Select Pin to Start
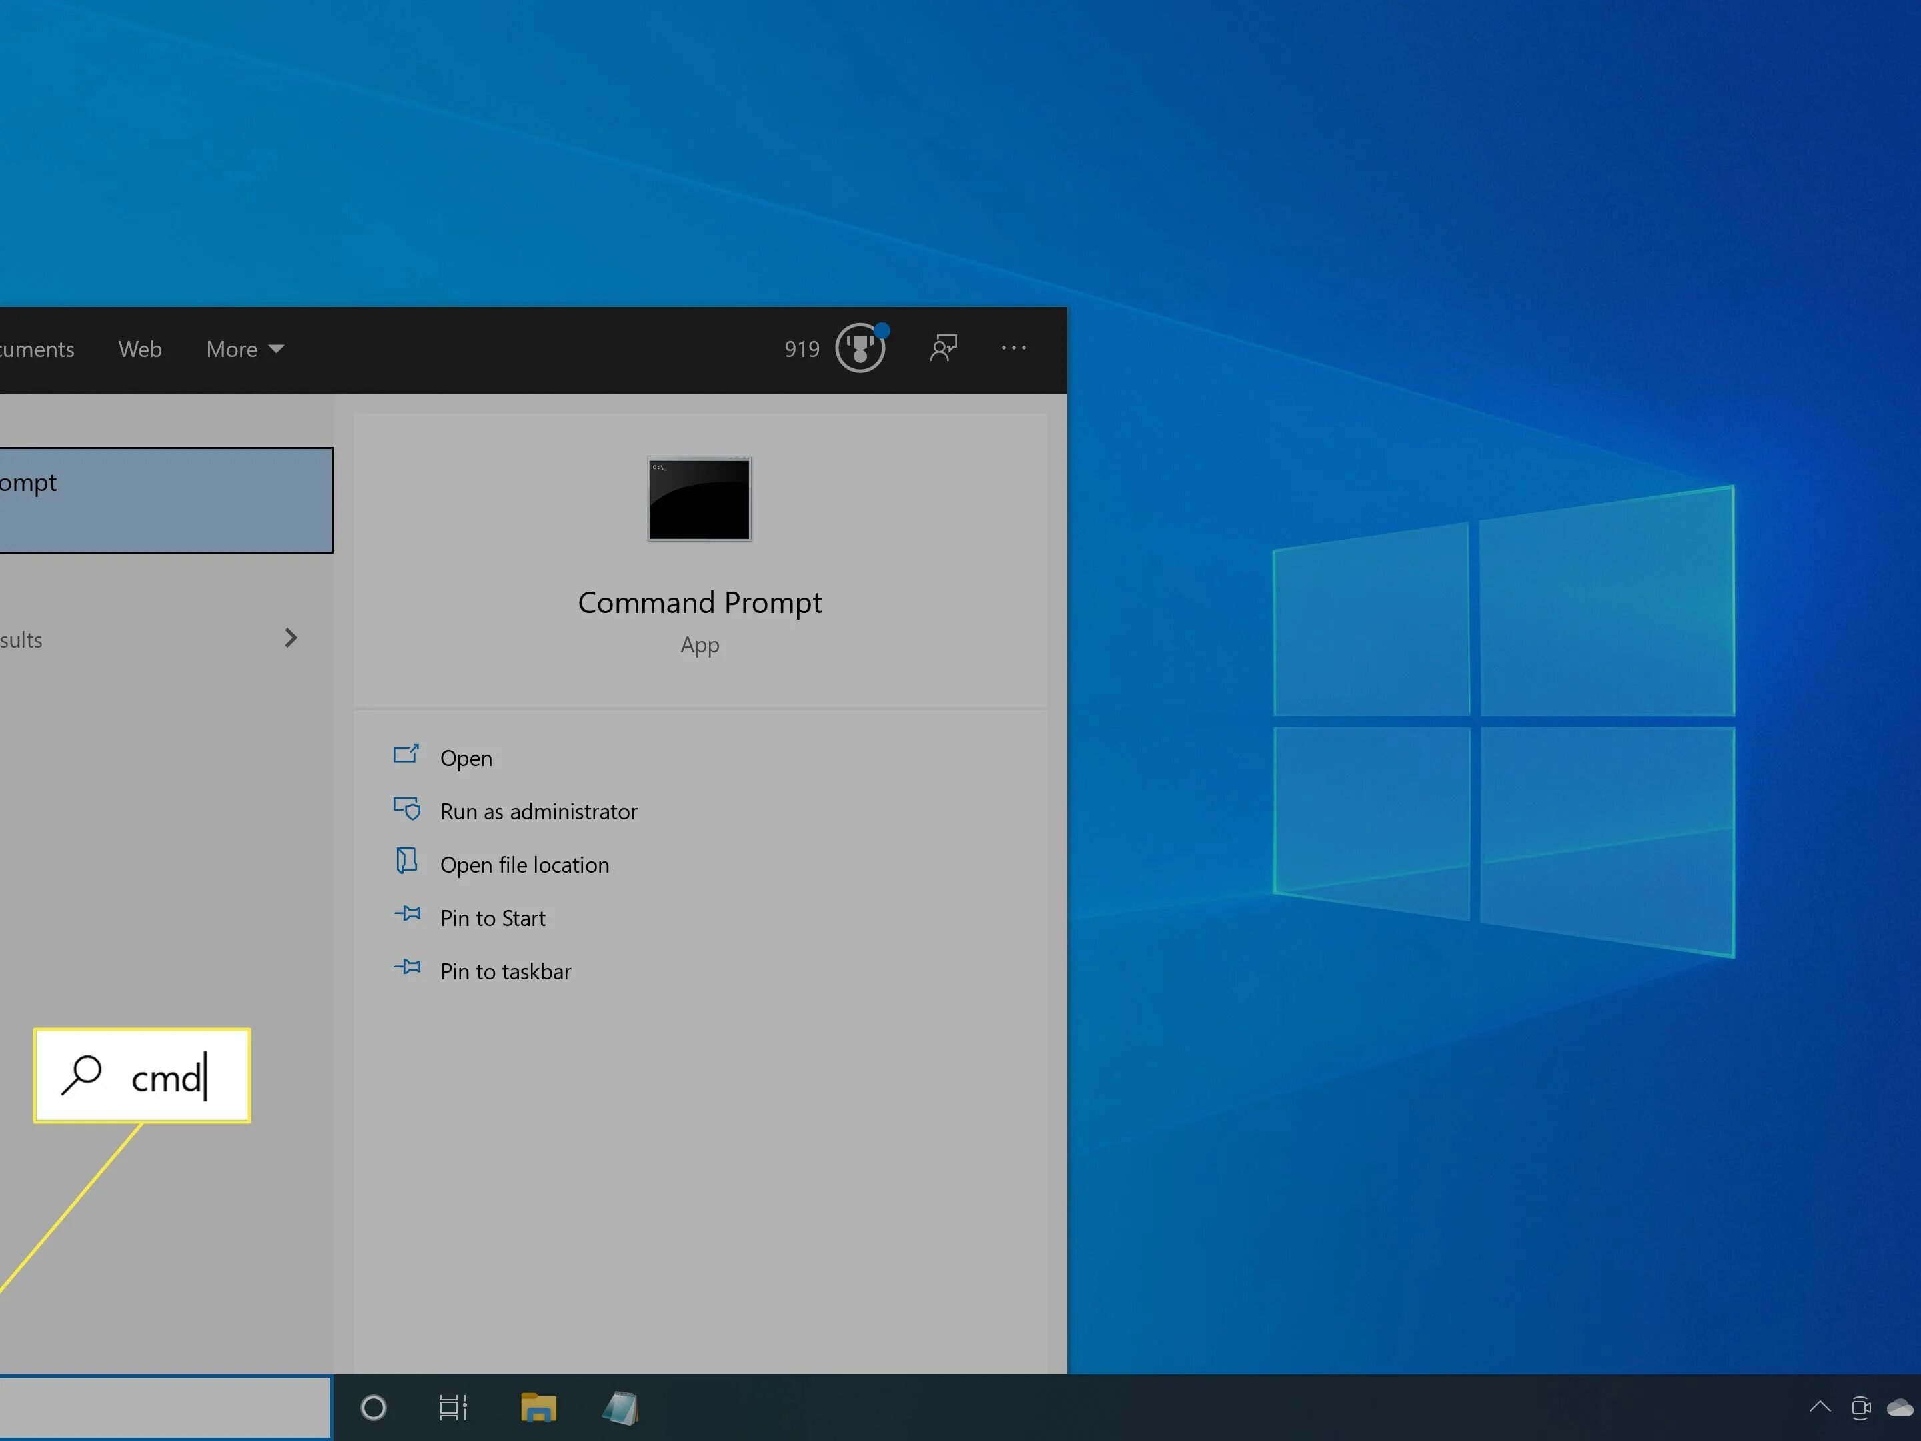Viewport: 1921px width, 1441px height. point(492,918)
